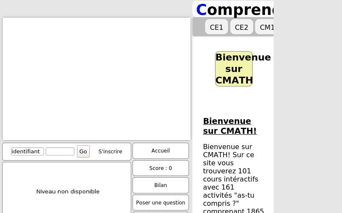Click Poser une question
This screenshot has height=213, width=342.
161,203
